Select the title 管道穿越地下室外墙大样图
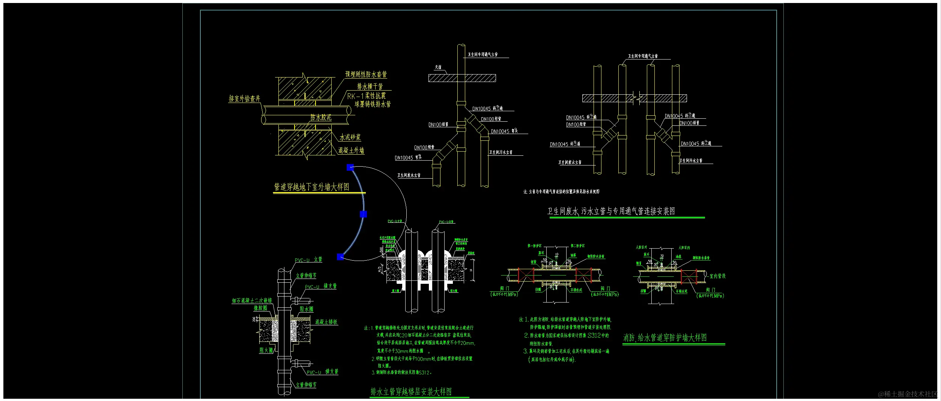 311,187
